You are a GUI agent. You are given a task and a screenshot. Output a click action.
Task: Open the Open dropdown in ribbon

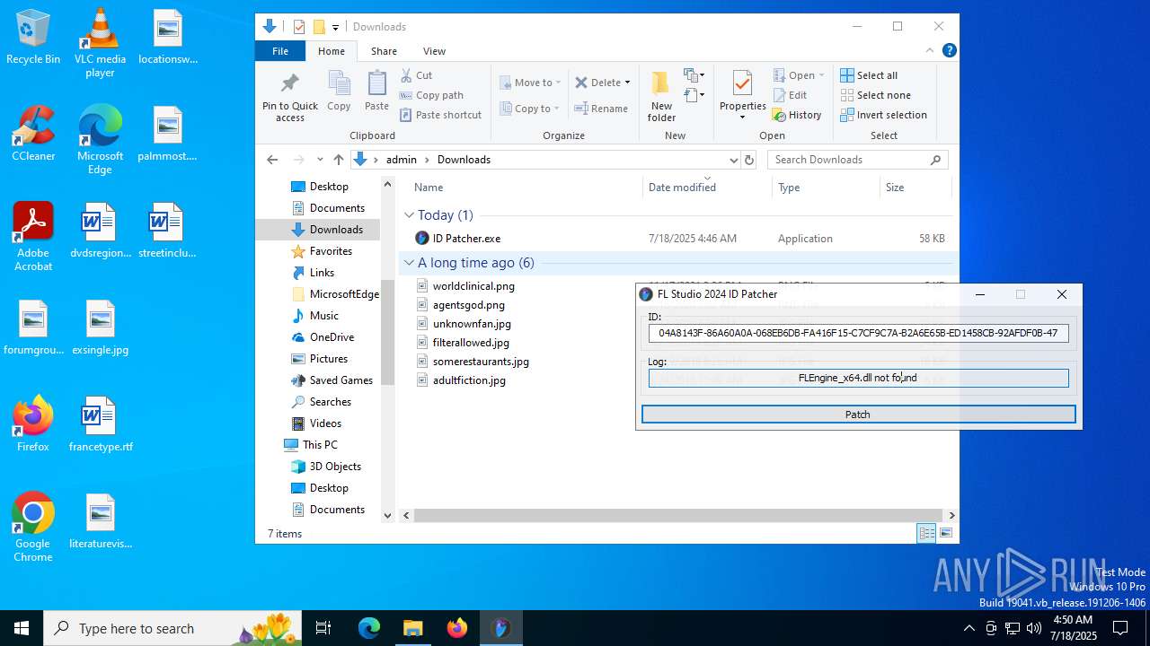click(x=799, y=75)
